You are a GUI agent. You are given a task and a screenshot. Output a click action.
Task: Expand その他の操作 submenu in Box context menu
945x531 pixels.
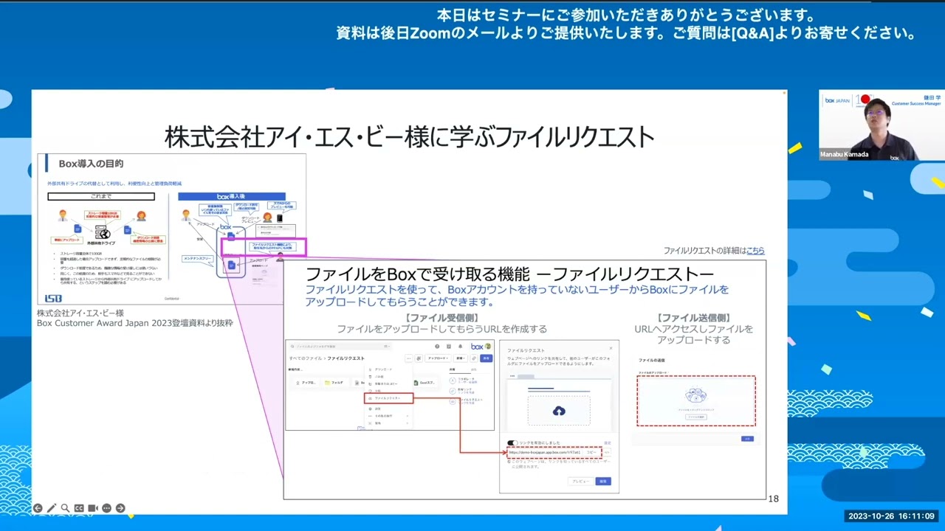388,416
